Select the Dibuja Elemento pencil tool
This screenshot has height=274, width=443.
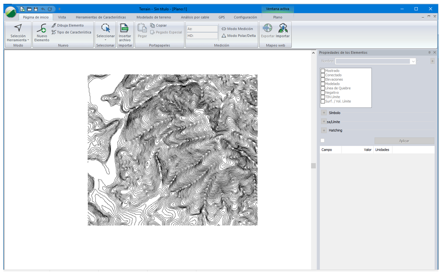point(67,26)
